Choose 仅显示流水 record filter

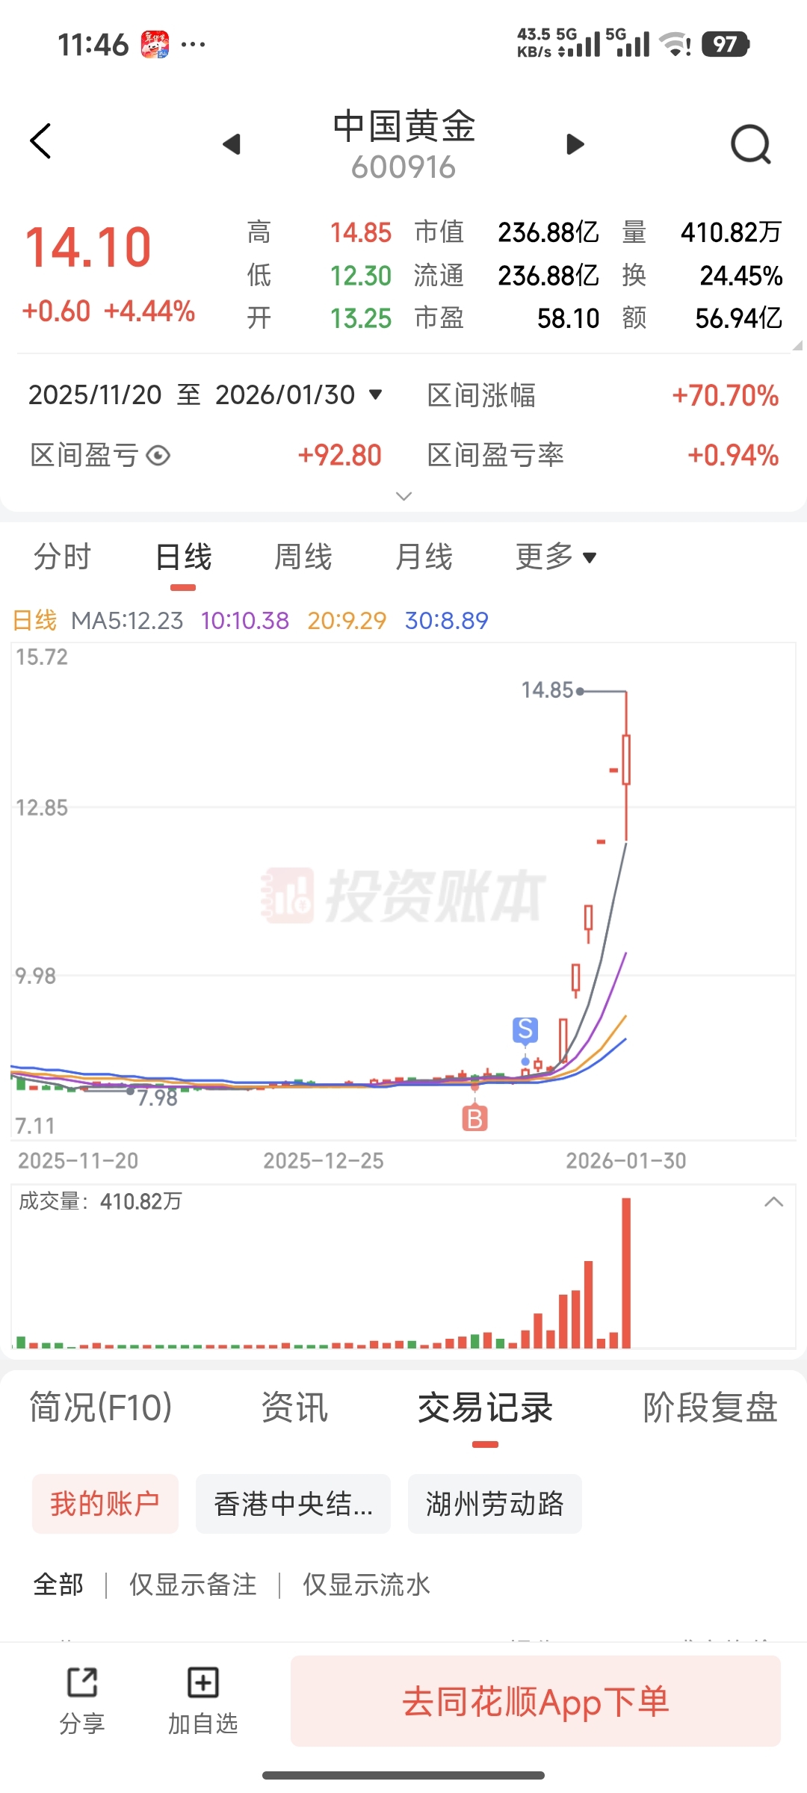click(366, 1584)
